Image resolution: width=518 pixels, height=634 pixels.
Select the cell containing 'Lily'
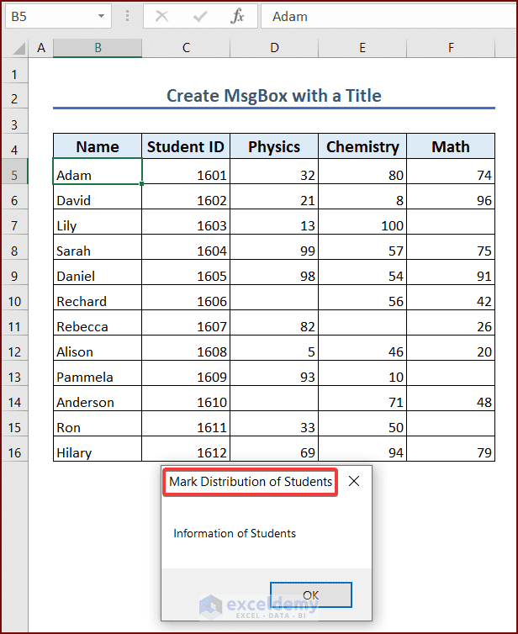pos(98,222)
